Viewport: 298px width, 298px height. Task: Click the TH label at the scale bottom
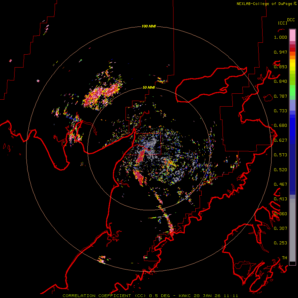(284, 258)
